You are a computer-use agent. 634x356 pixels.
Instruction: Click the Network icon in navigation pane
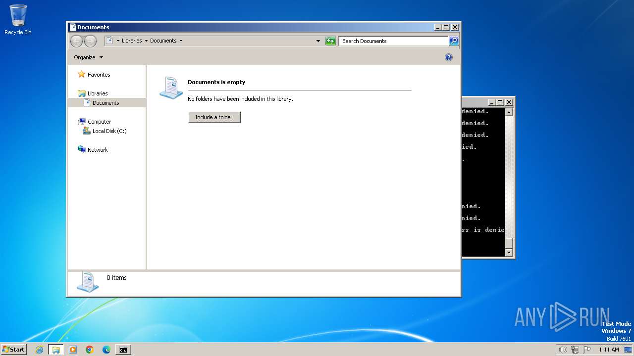[x=82, y=149]
